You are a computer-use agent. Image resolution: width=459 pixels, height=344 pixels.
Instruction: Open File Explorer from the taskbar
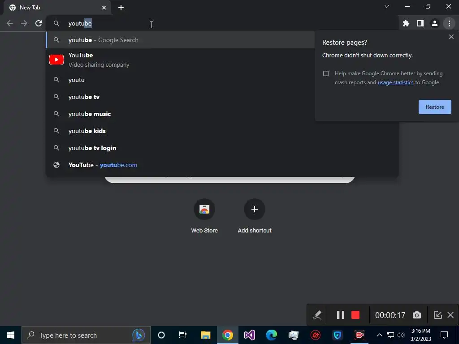click(205, 335)
